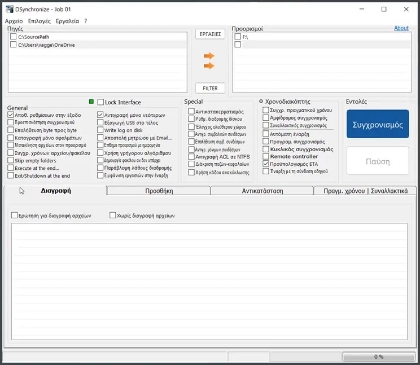This screenshot has height=365, width=420.
Task: Enable the Lock Interface checkbox
Action: click(100, 102)
